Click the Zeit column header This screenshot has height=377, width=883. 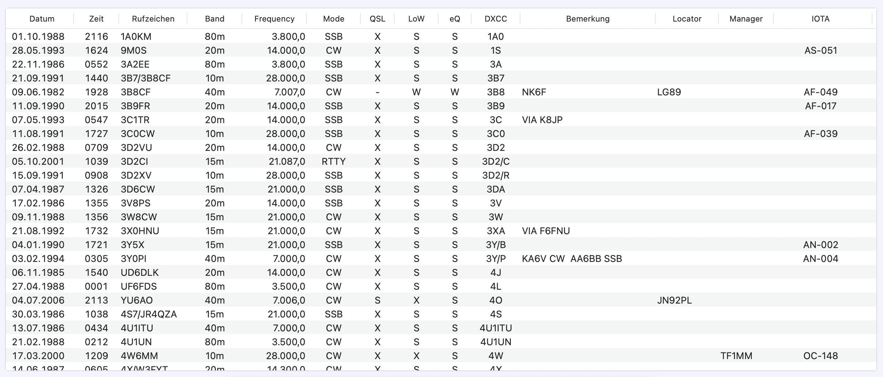[x=96, y=19]
